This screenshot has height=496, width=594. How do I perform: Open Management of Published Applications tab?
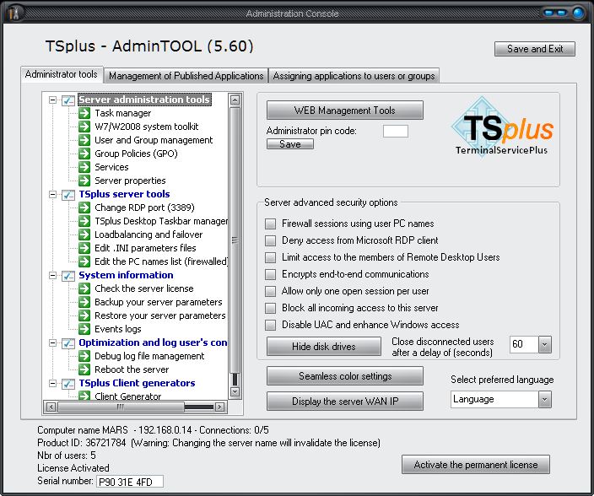(x=186, y=76)
